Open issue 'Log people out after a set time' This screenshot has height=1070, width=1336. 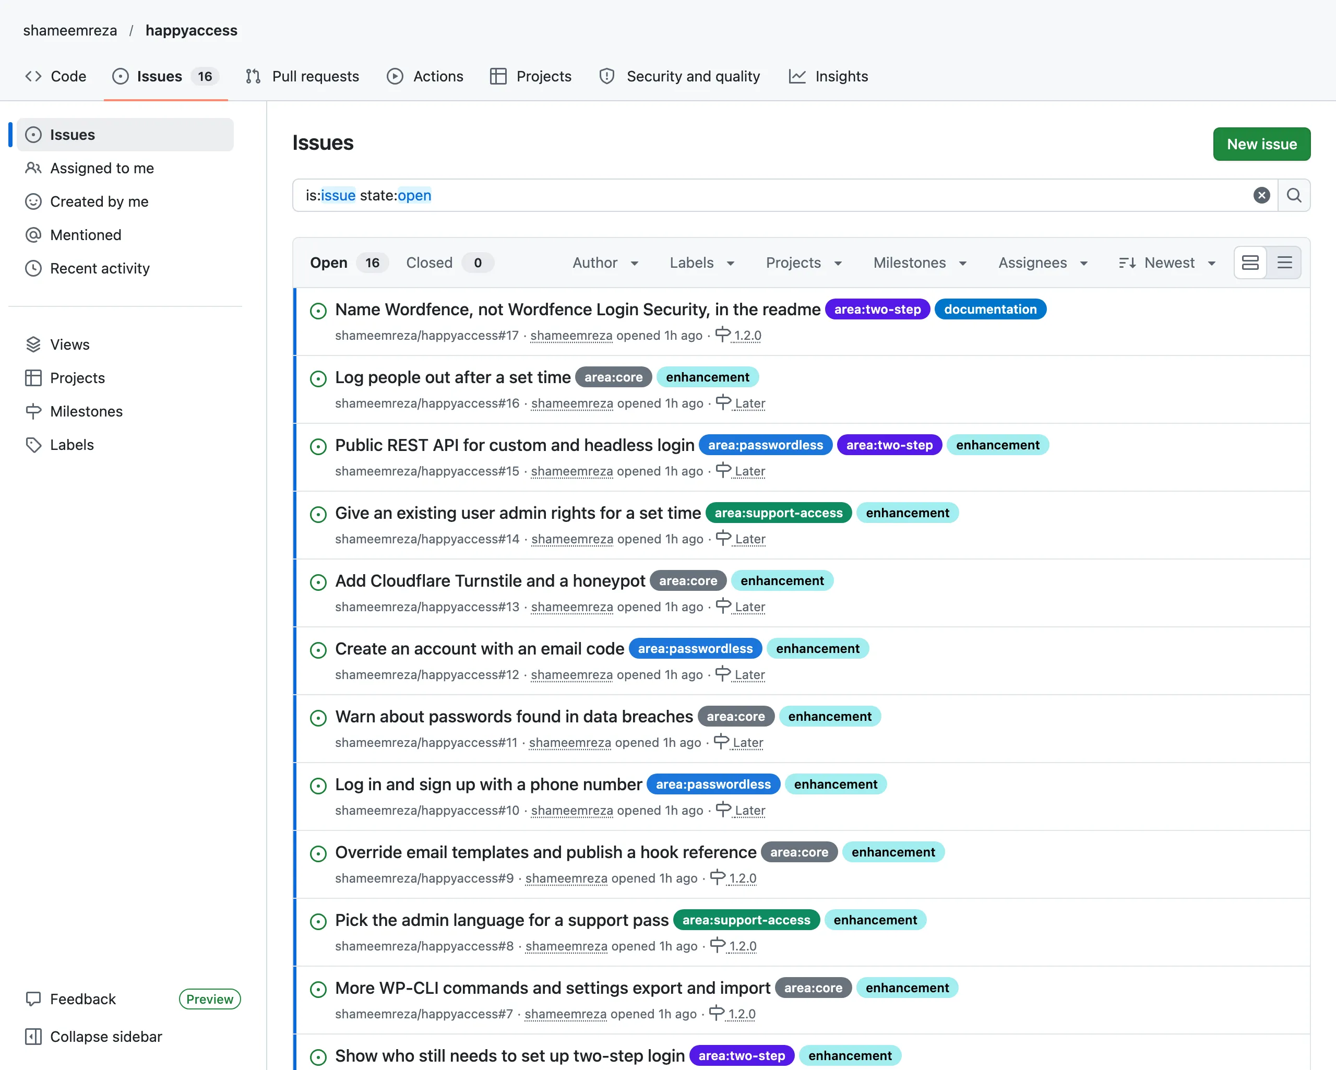(x=452, y=377)
